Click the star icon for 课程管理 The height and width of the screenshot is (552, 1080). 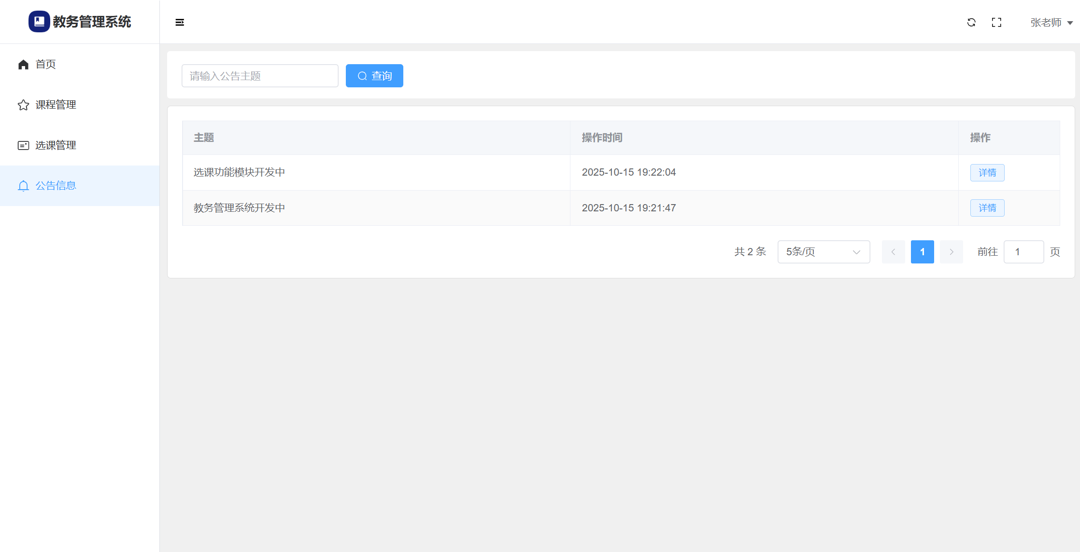click(x=23, y=105)
